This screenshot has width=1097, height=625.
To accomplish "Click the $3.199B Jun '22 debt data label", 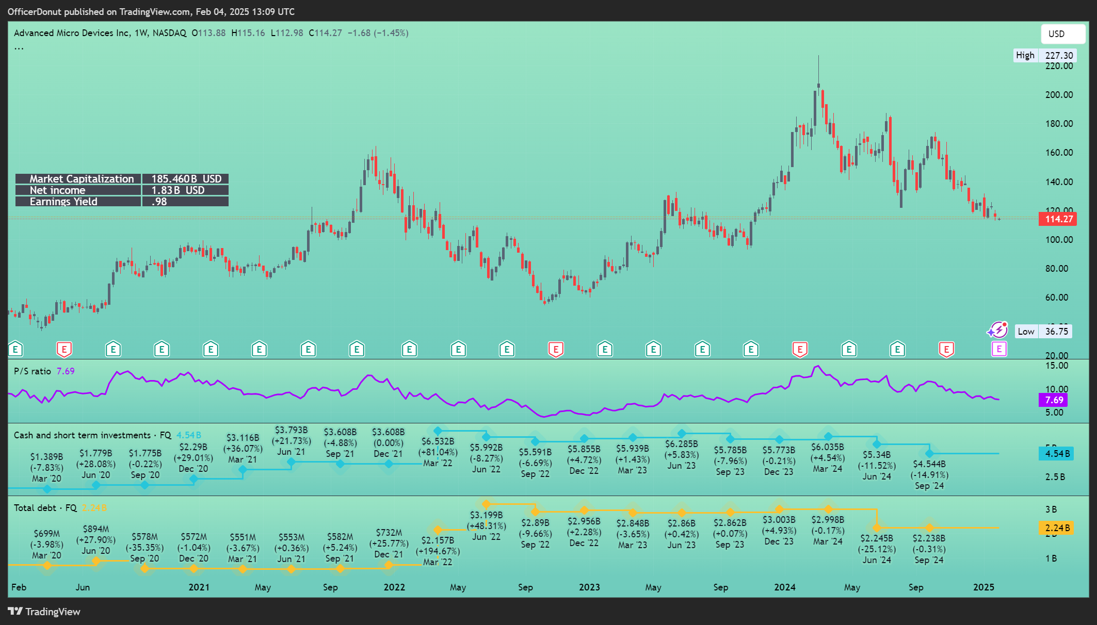I will point(486,526).
